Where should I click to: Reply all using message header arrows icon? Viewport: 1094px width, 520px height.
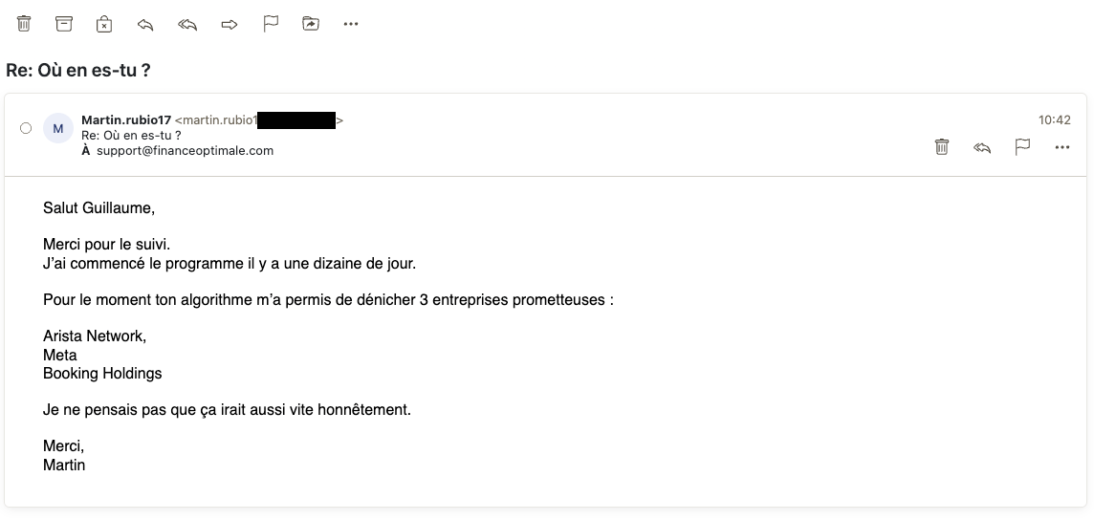point(982,147)
